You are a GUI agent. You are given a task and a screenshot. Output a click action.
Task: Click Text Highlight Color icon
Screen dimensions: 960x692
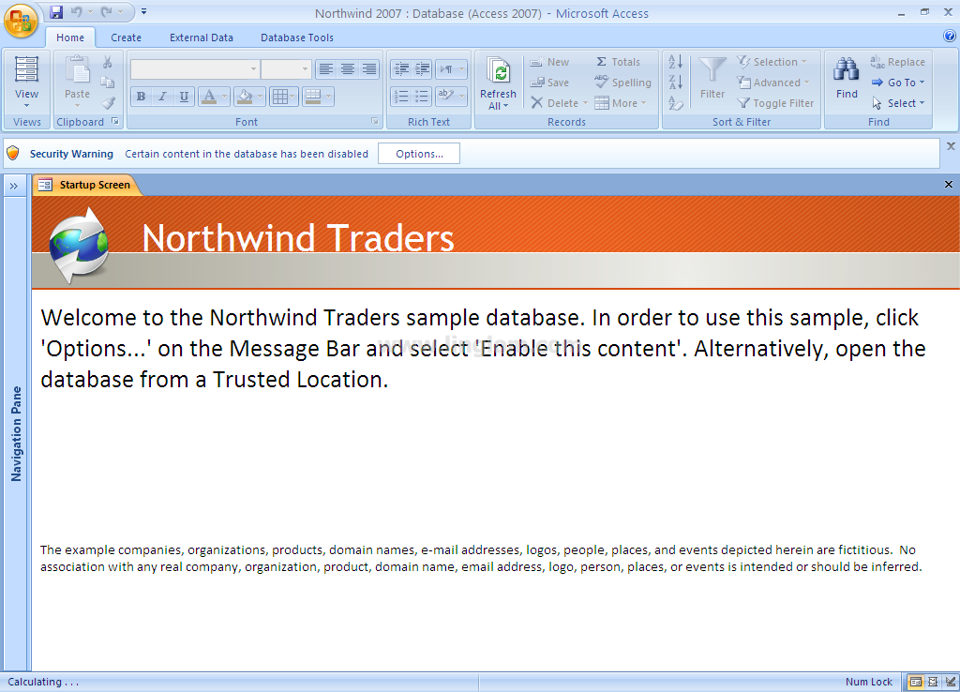pyautogui.click(x=445, y=97)
